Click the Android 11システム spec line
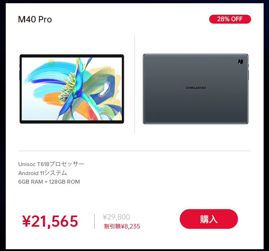This screenshot has width=269, height=251. pos(43,173)
